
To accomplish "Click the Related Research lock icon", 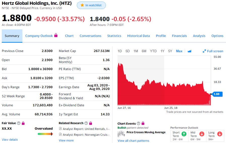I will point(91,123).
